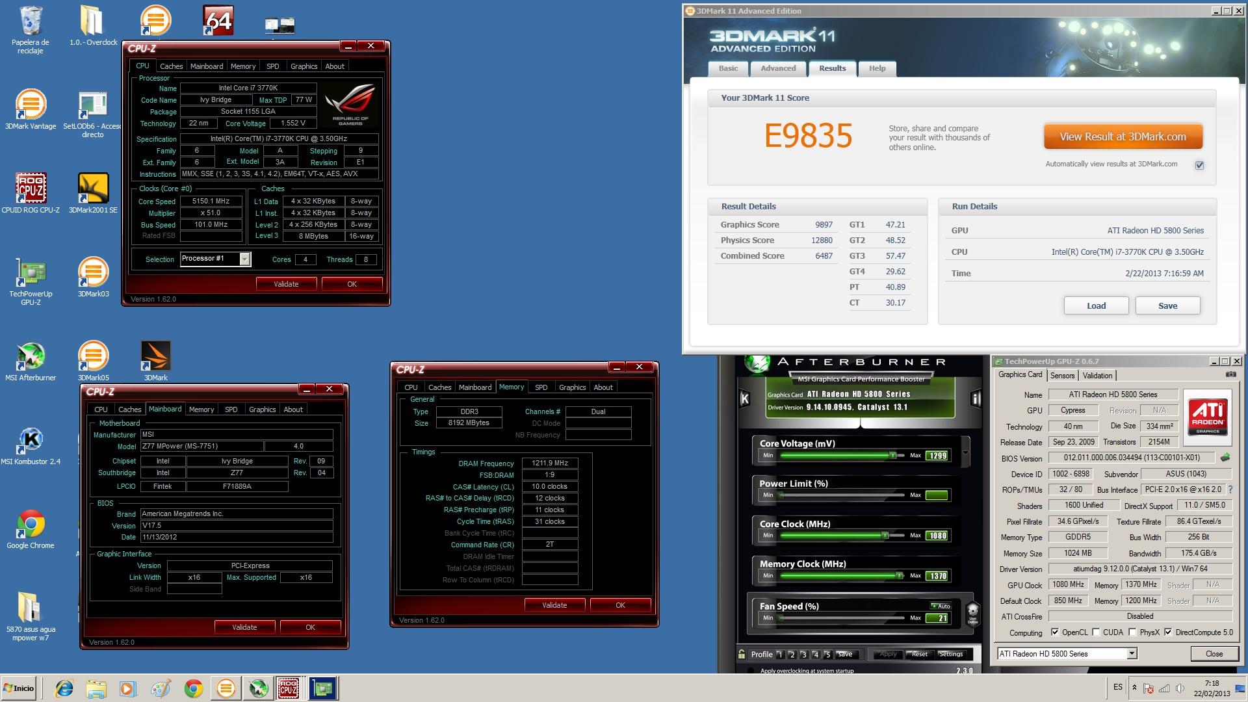Toggle the PhysX checkbox in GPU-Z
Viewport: 1248px width, 702px height.
click(1132, 632)
